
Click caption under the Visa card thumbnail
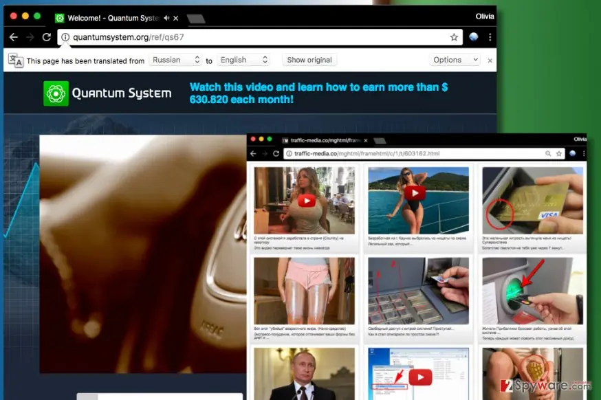(x=527, y=243)
